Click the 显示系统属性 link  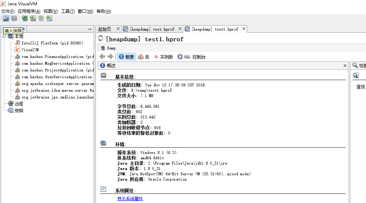point(130,199)
